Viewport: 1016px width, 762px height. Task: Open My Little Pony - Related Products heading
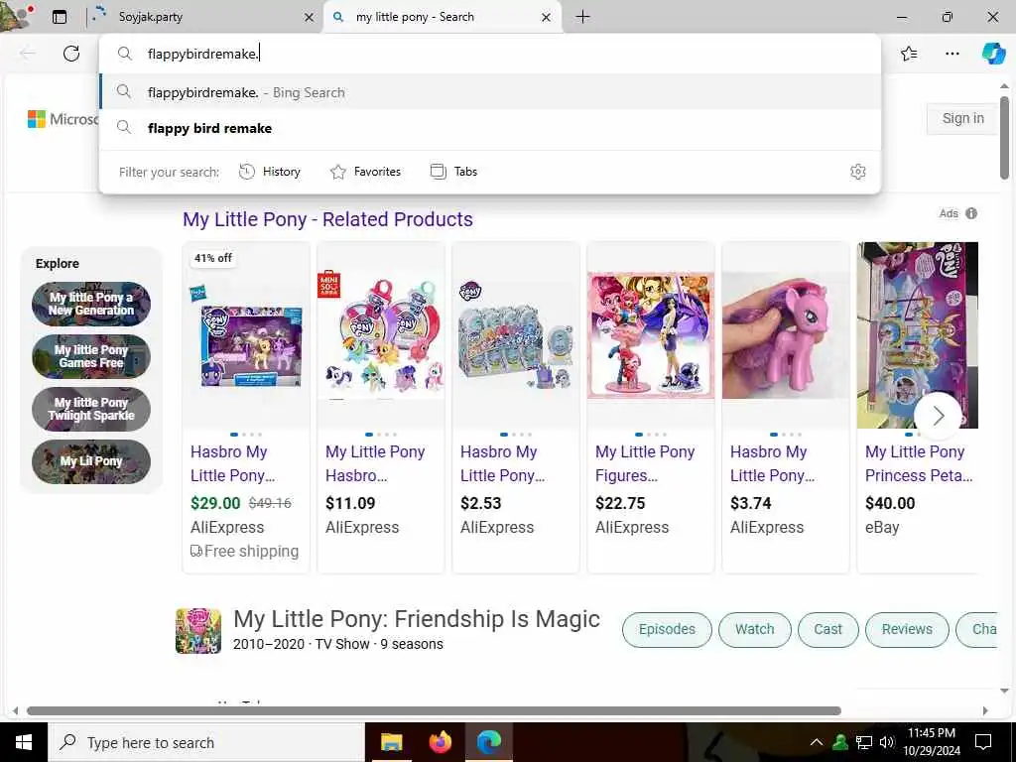tap(327, 219)
